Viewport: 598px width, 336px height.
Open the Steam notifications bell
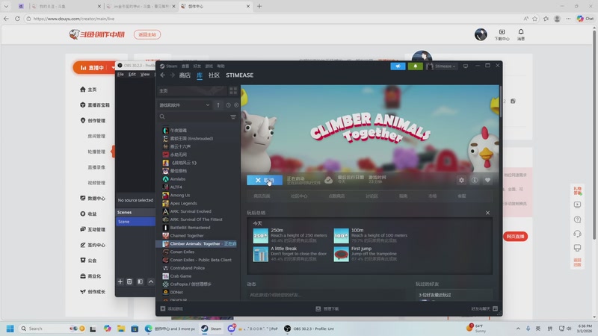coord(416,66)
